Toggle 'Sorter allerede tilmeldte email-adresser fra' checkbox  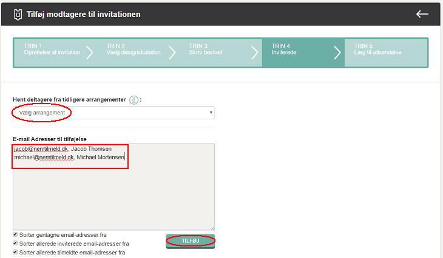pyautogui.click(x=15, y=252)
